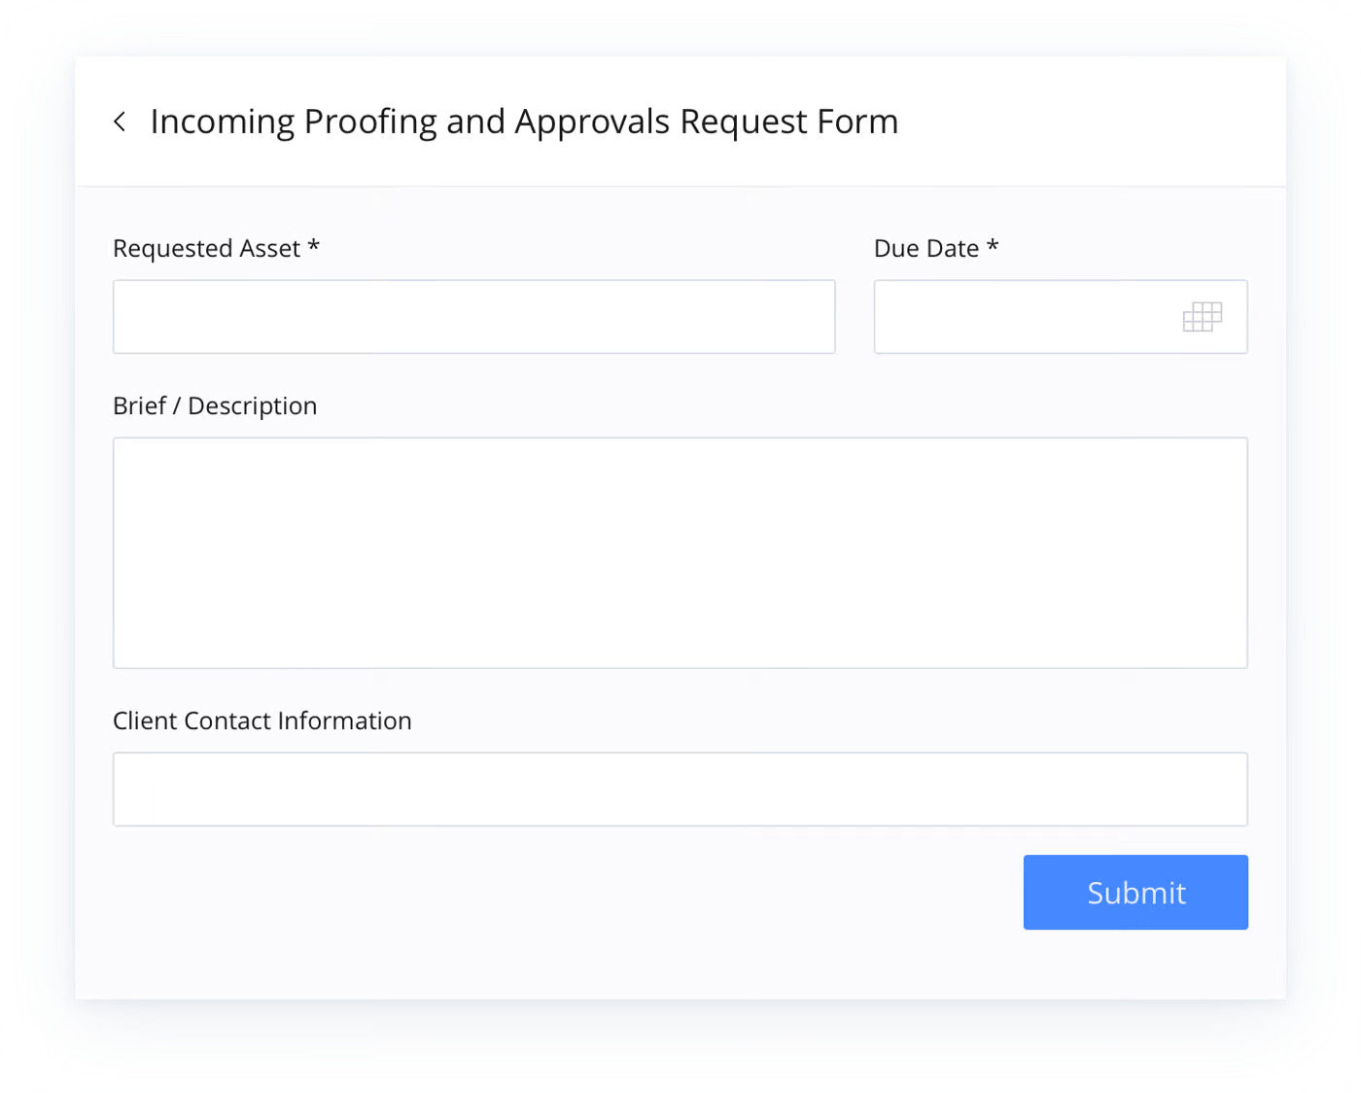Select the Client Contact Information field
The image size is (1361, 1093).
[680, 789]
